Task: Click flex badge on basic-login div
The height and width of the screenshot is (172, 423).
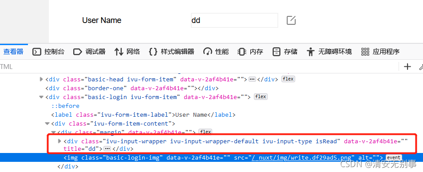Action: [261, 97]
